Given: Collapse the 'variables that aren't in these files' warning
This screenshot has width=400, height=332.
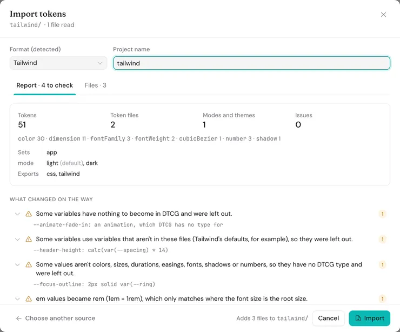Looking at the screenshot, I should (x=17, y=240).
